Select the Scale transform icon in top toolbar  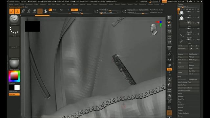coord(29,11)
